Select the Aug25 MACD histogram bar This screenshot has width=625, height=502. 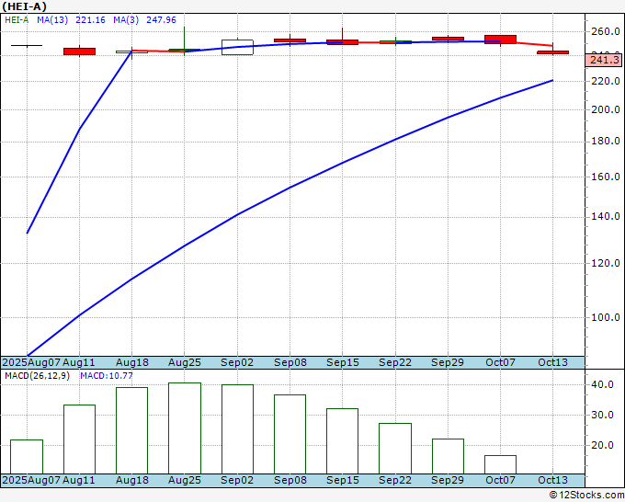click(x=185, y=428)
